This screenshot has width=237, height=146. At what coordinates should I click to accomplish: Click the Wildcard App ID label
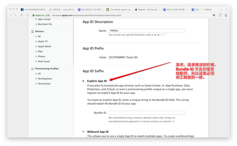[98, 132]
